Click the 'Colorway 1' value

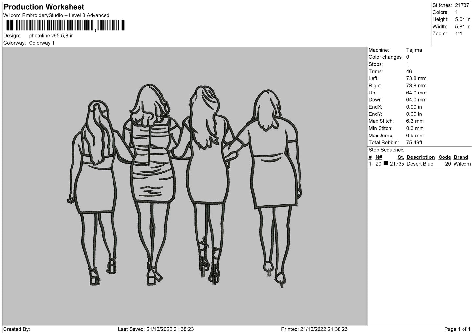[x=42, y=43]
